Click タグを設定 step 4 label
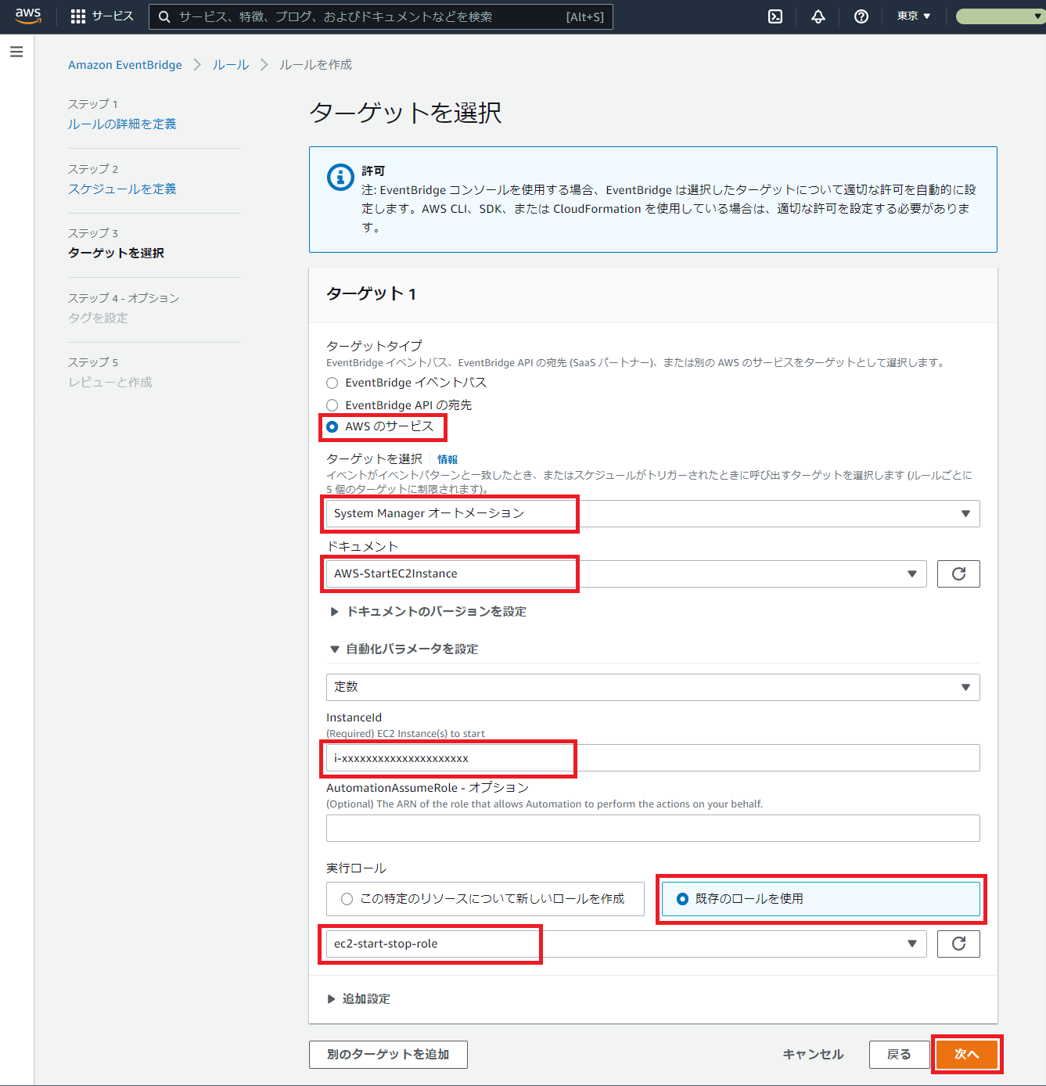The height and width of the screenshot is (1086, 1046). 98,318
